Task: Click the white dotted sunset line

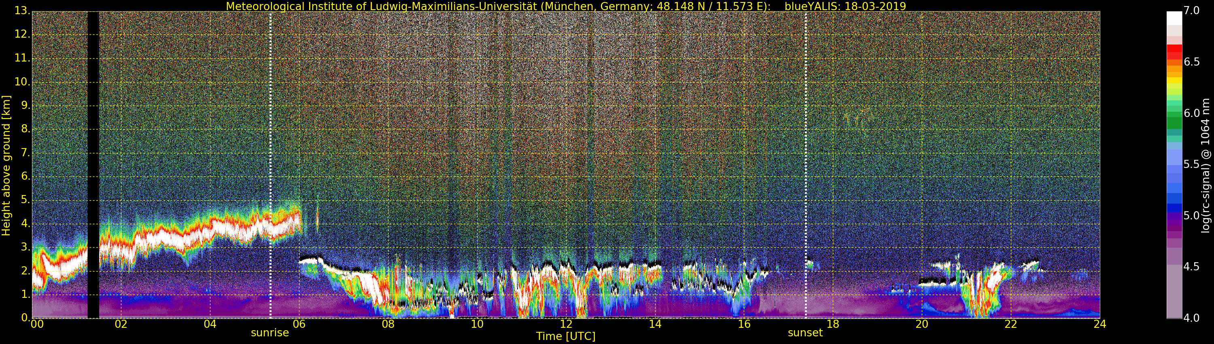Action: pos(806,141)
